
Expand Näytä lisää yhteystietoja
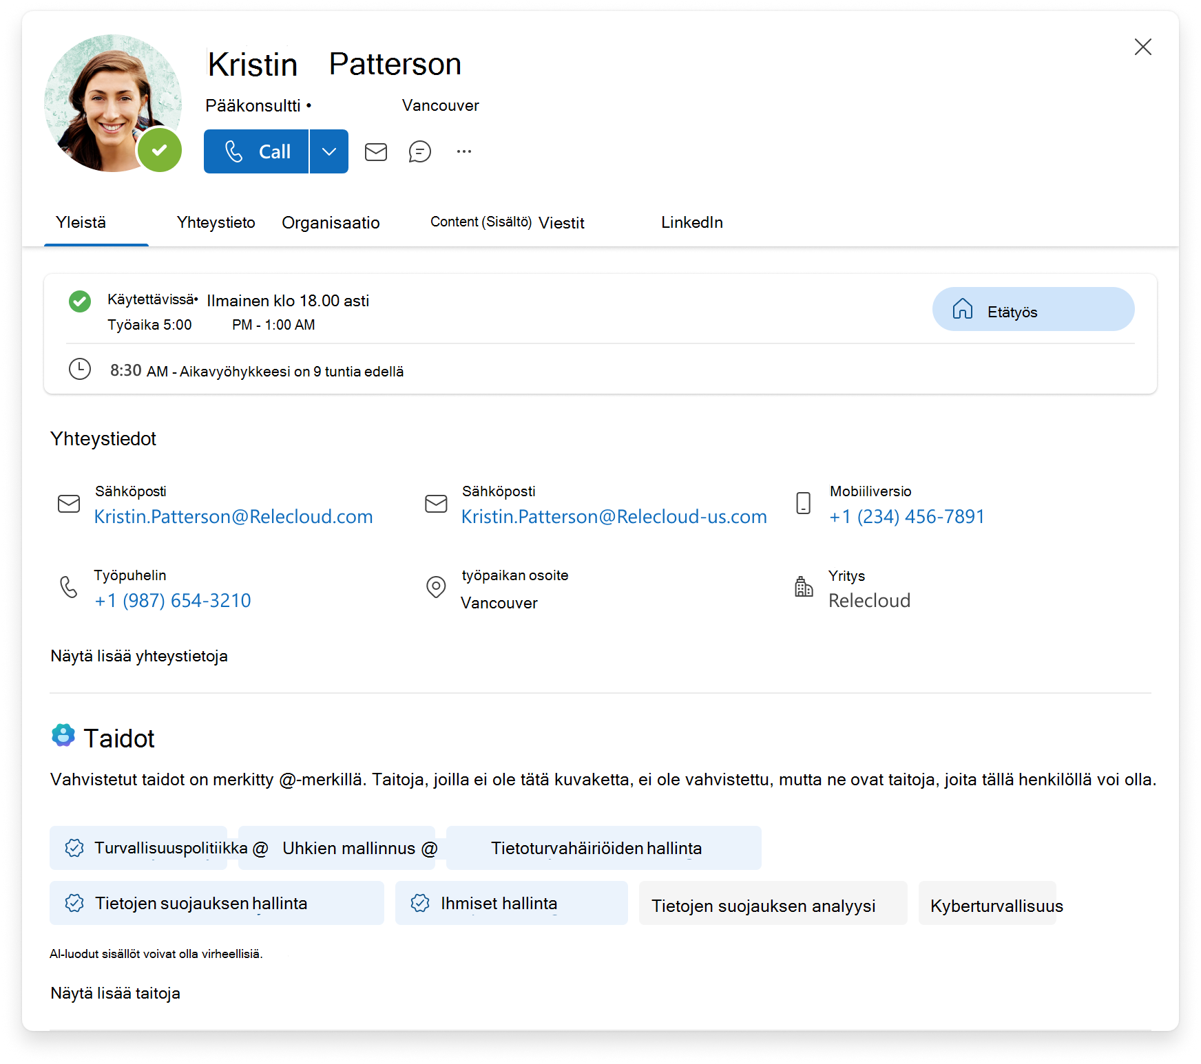[x=139, y=656]
